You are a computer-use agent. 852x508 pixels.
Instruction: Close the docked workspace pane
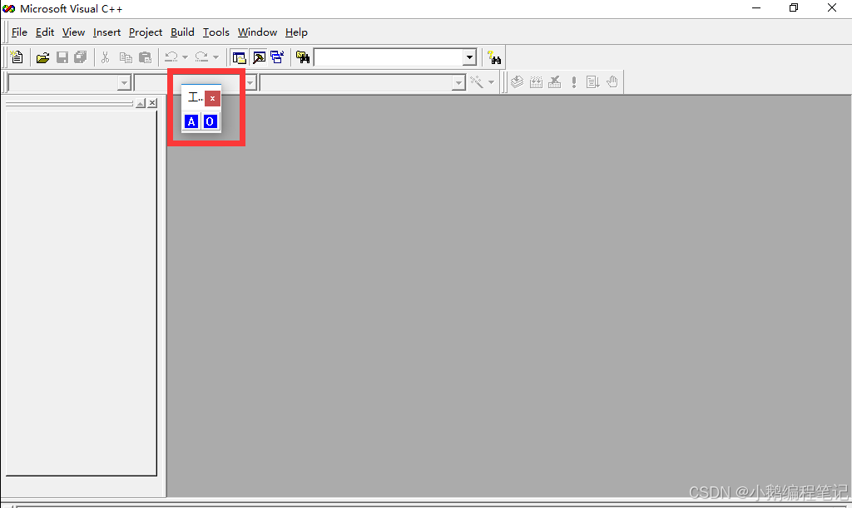[x=153, y=103]
